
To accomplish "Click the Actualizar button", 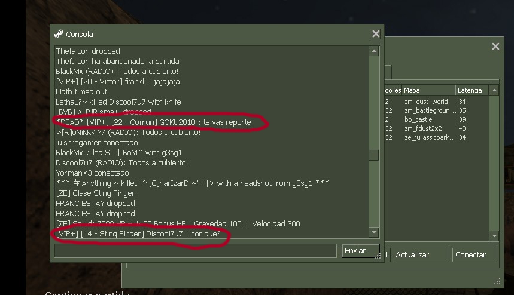I will coord(420,255).
